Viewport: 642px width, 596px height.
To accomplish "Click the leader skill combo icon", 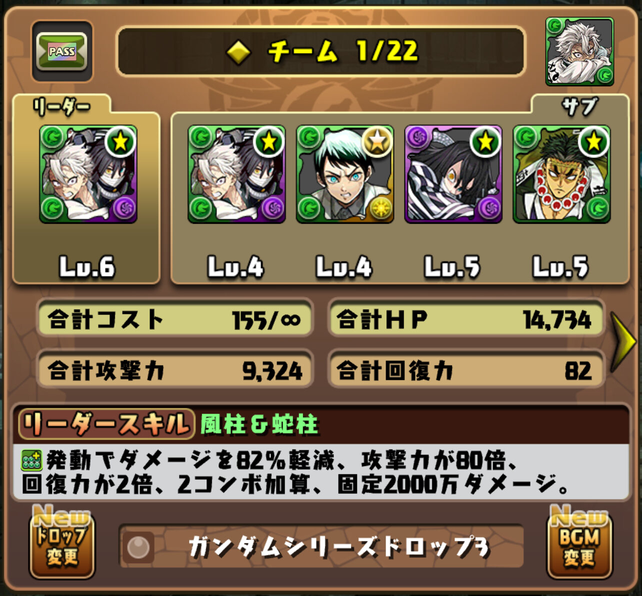I will point(31,460).
